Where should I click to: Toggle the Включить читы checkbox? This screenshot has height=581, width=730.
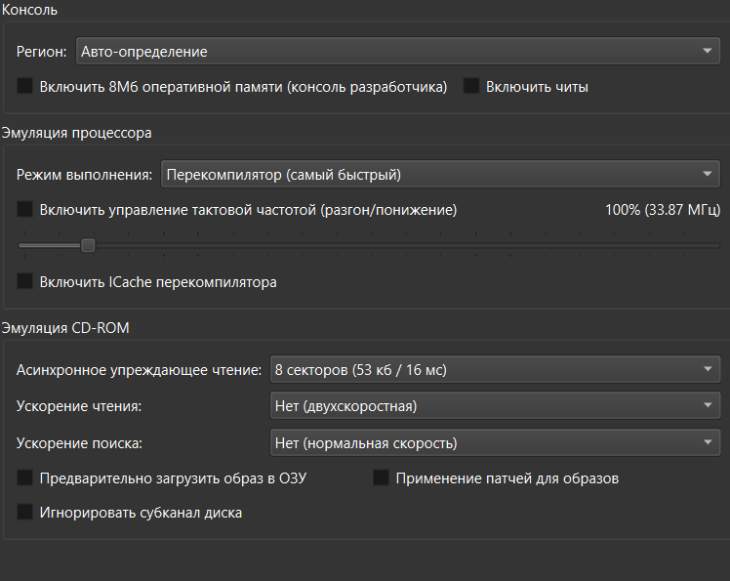[x=472, y=87]
